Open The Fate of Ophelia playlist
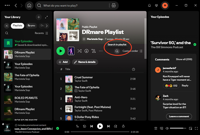This screenshot has height=135, width=200. click(27, 77)
